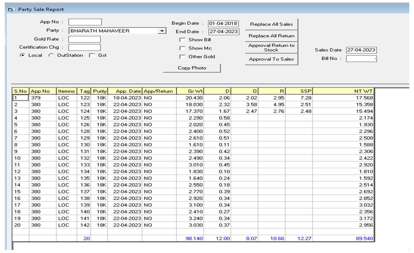Click the tag count total 20
The height and width of the screenshot is (253, 414).
coord(84,239)
